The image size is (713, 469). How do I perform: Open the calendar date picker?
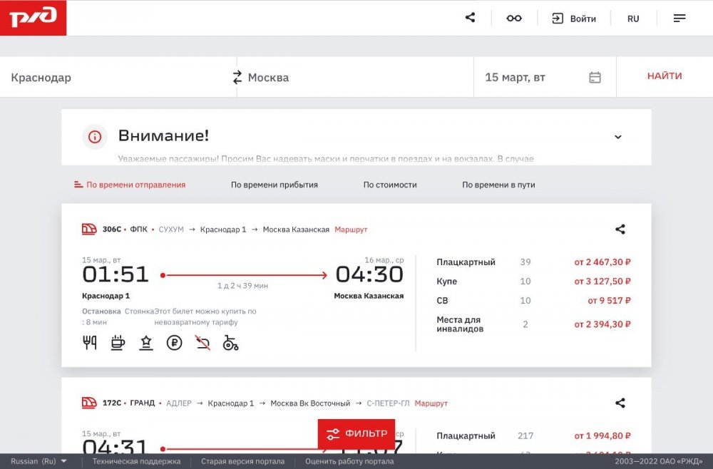(x=595, y=77)
